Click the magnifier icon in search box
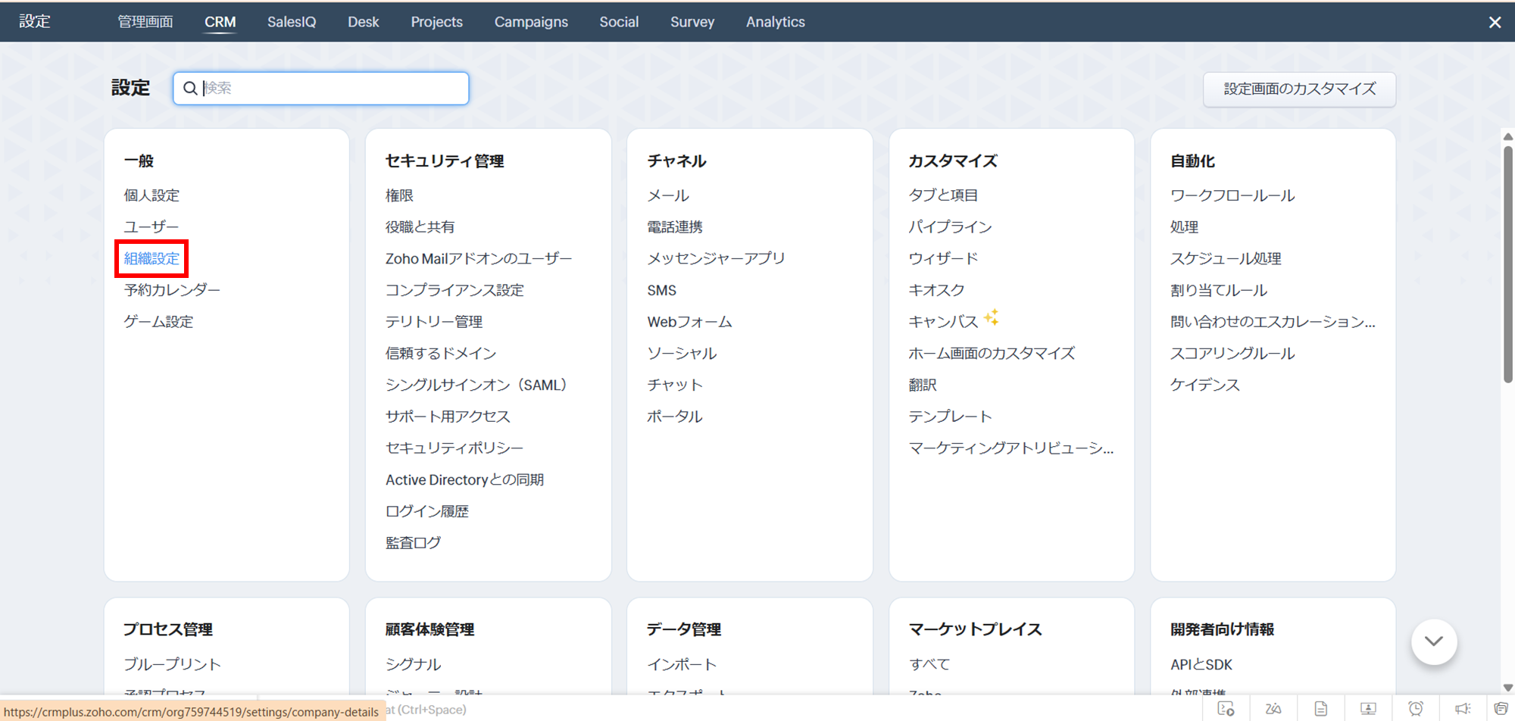 click(x=190, y=89)
